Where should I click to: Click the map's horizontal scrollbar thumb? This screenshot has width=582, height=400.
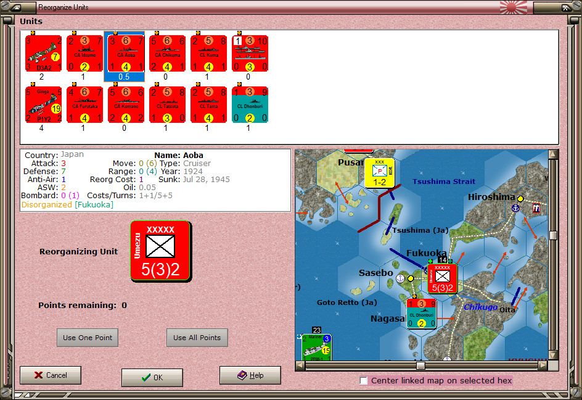420,366
